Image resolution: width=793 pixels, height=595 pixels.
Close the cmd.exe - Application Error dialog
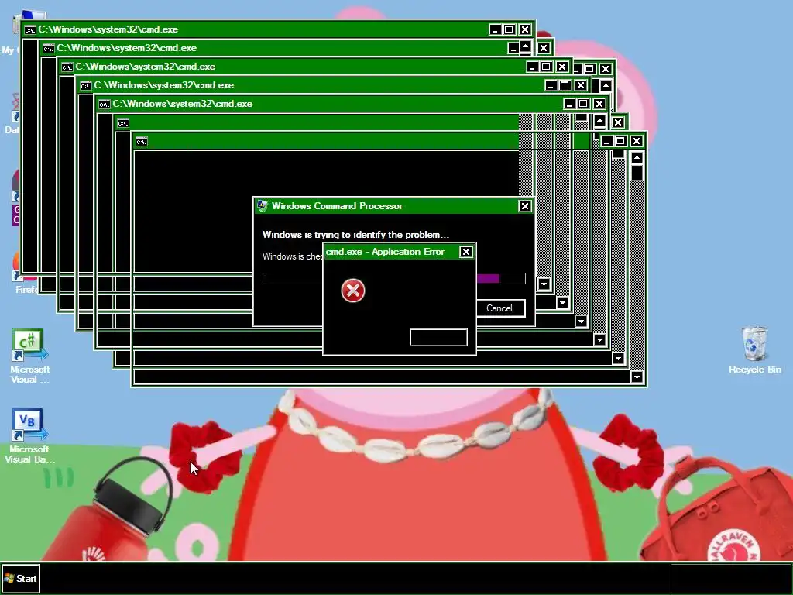(465, 252)
